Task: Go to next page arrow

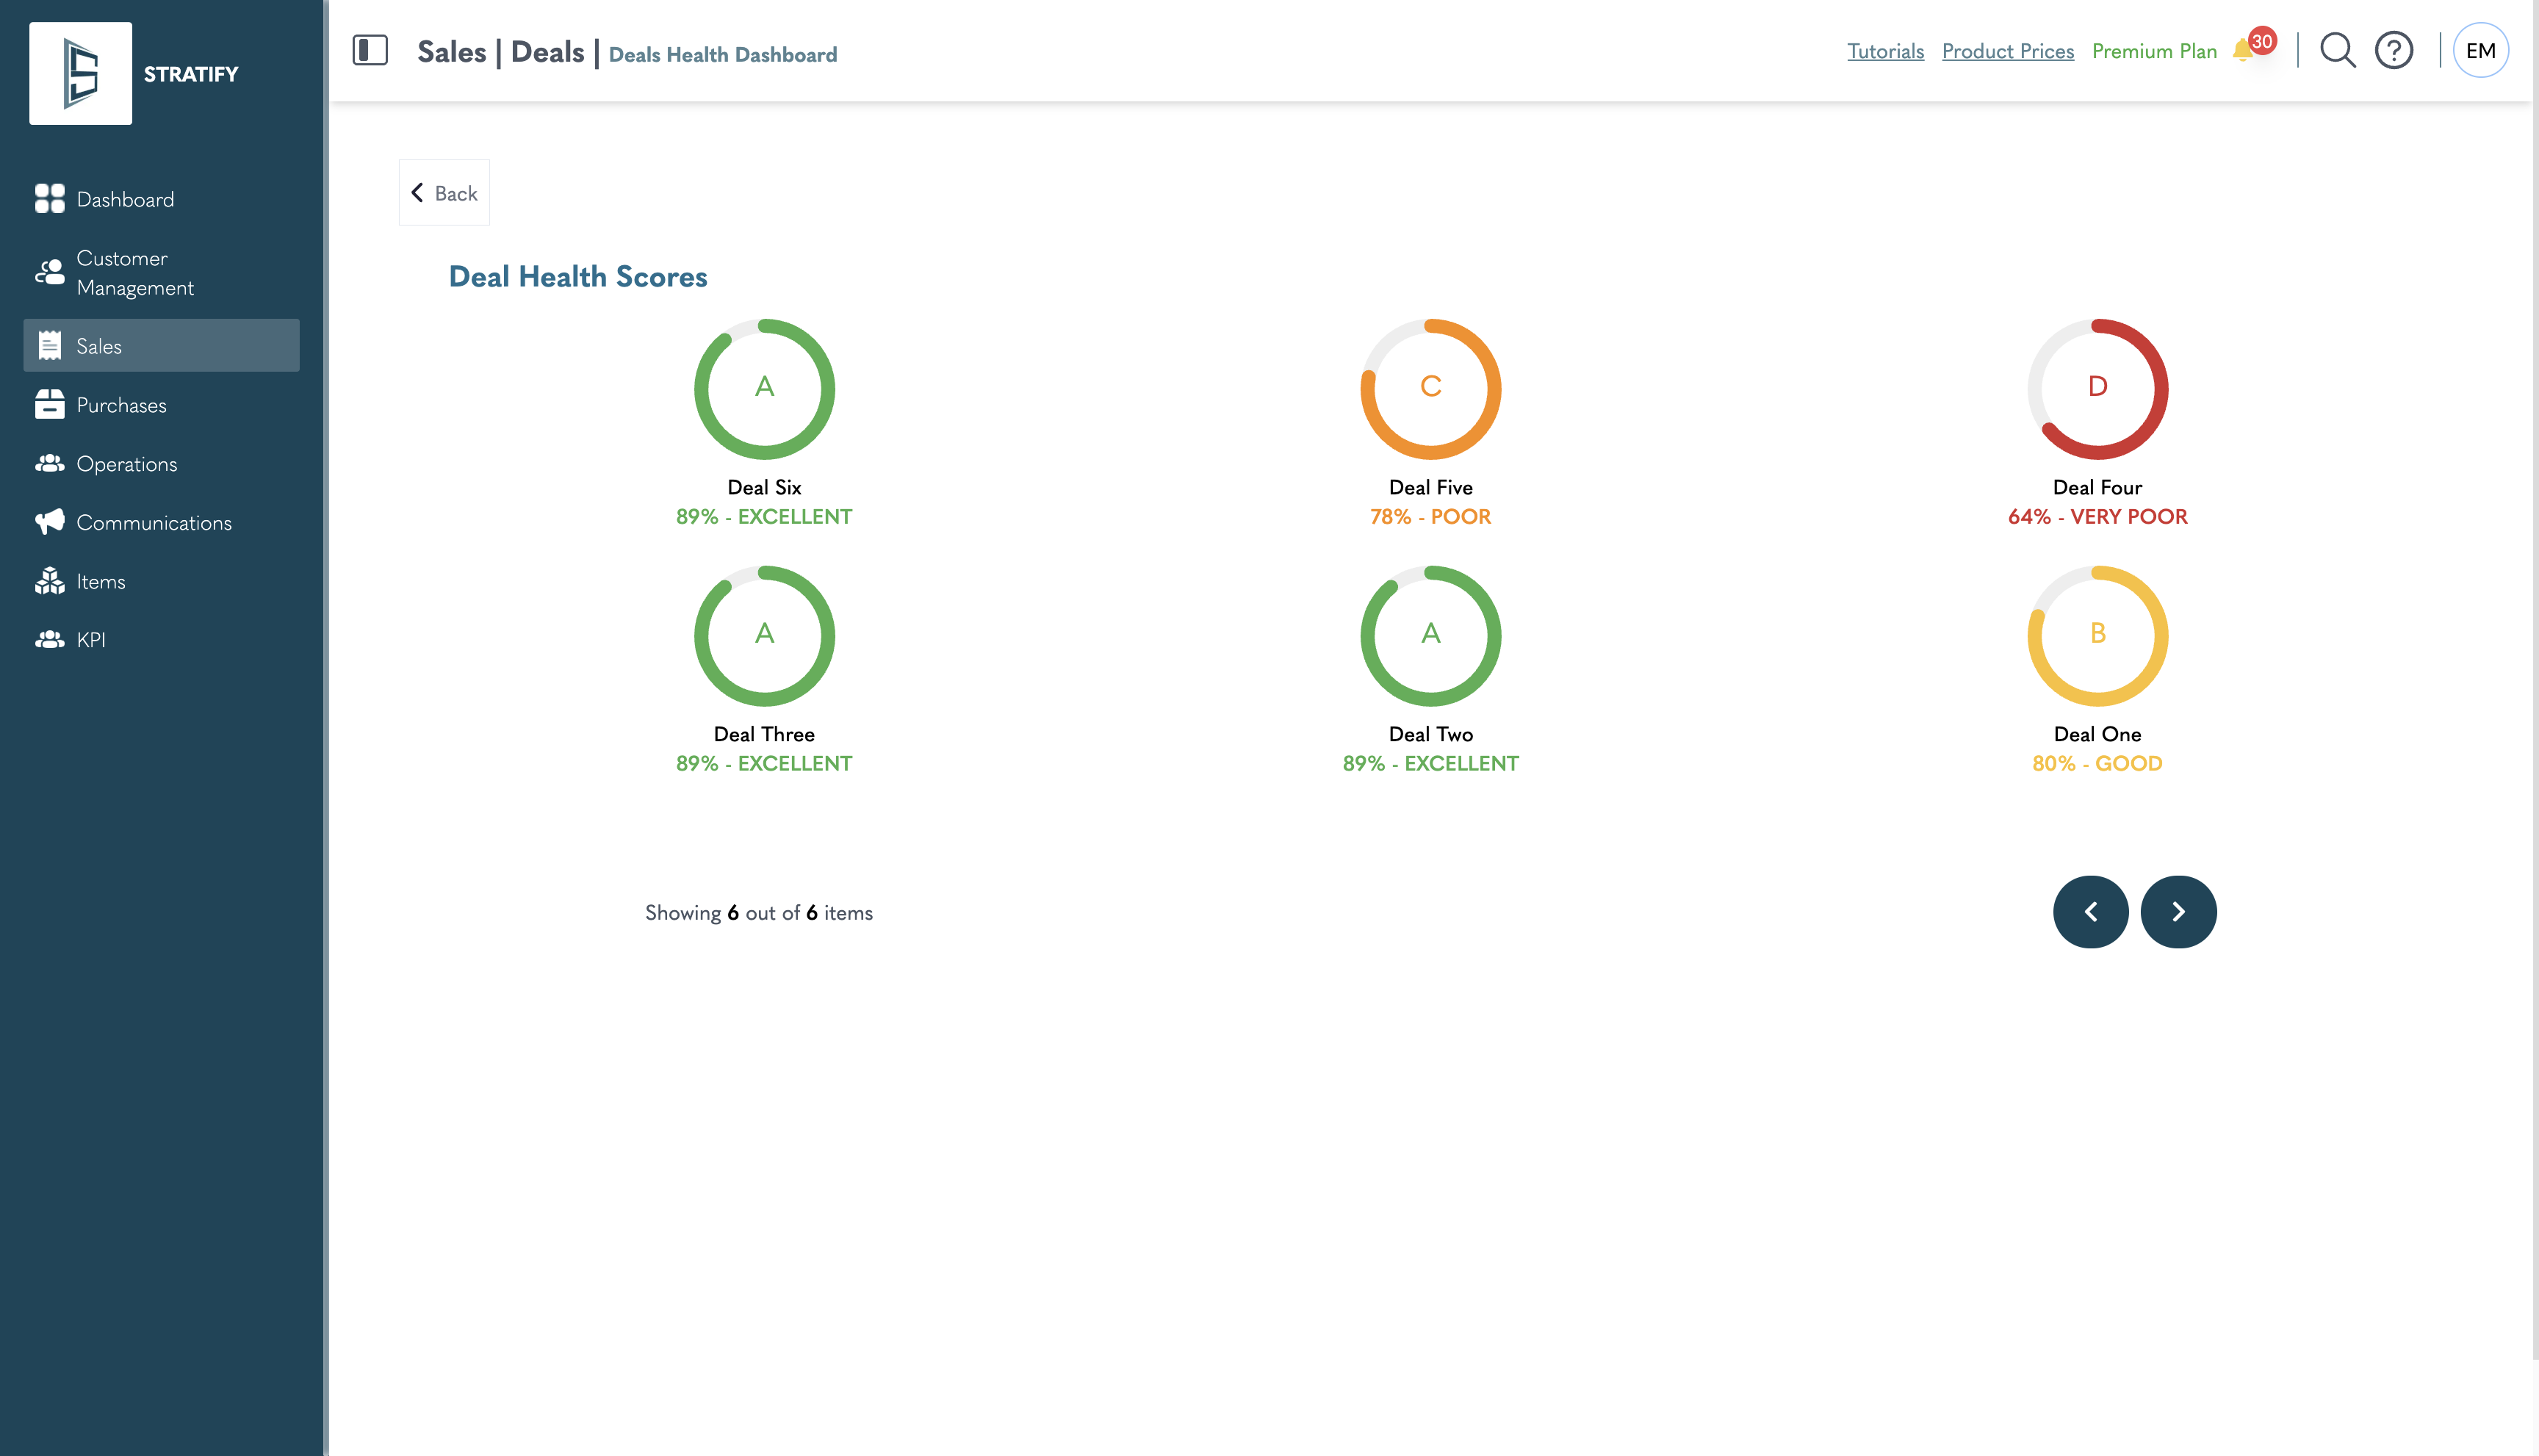Action: (2178, 912)
